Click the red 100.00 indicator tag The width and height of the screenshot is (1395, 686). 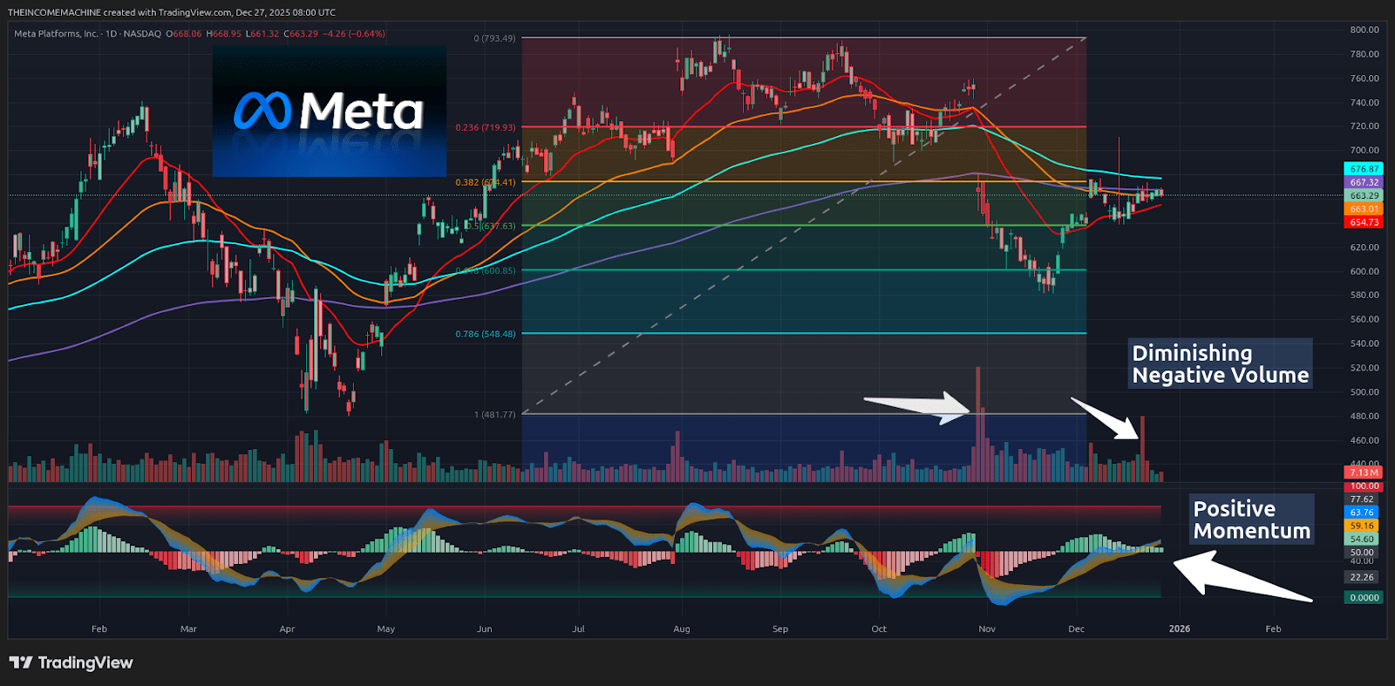1364,486
